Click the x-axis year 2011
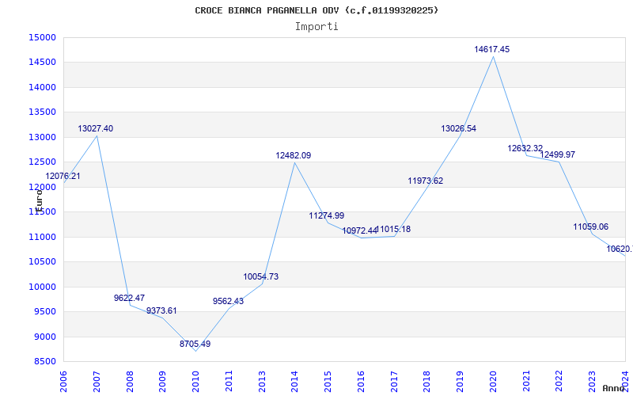The width and height of the screenshot is (633, 396). click(x=229, y=382)
